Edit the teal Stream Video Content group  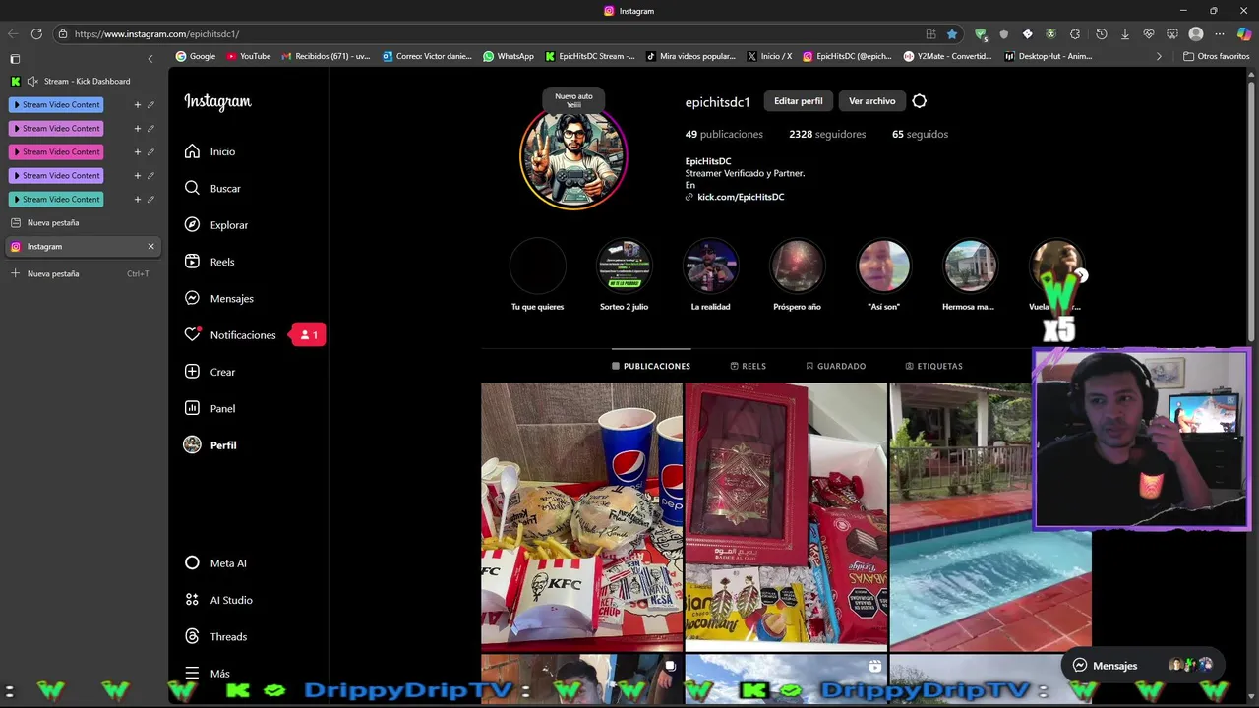[150, 199]
